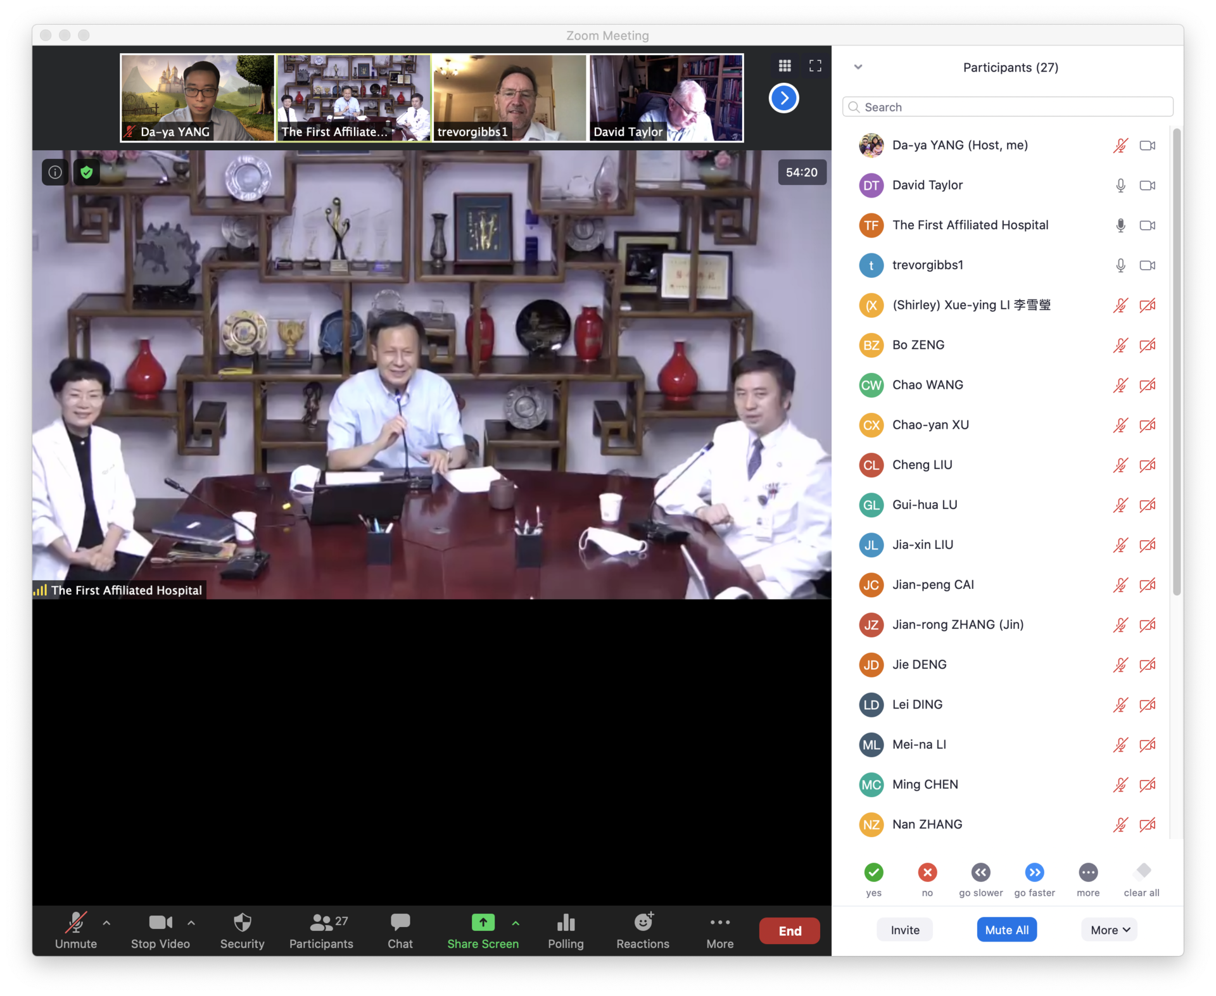Click the go slower feedback icon

point(980,873)
